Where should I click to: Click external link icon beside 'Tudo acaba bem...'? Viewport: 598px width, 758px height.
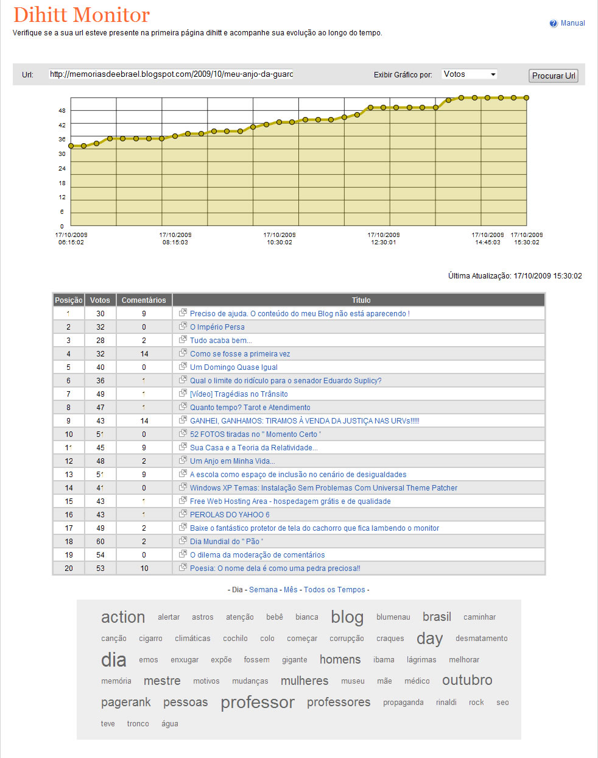(x=183, y=340)
